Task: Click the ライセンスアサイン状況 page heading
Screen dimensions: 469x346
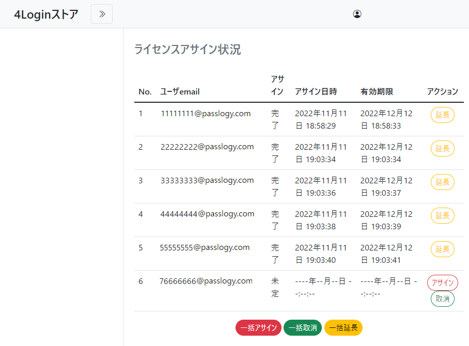Action: [187, 50]
